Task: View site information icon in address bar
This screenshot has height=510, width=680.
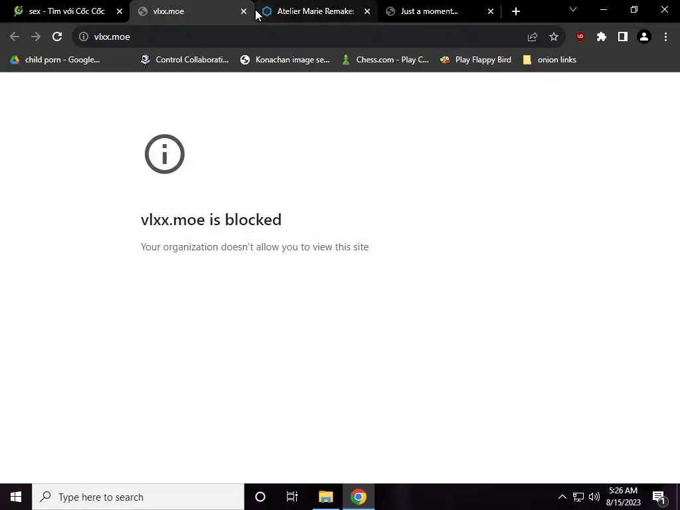Action: [x=84, y=37]
